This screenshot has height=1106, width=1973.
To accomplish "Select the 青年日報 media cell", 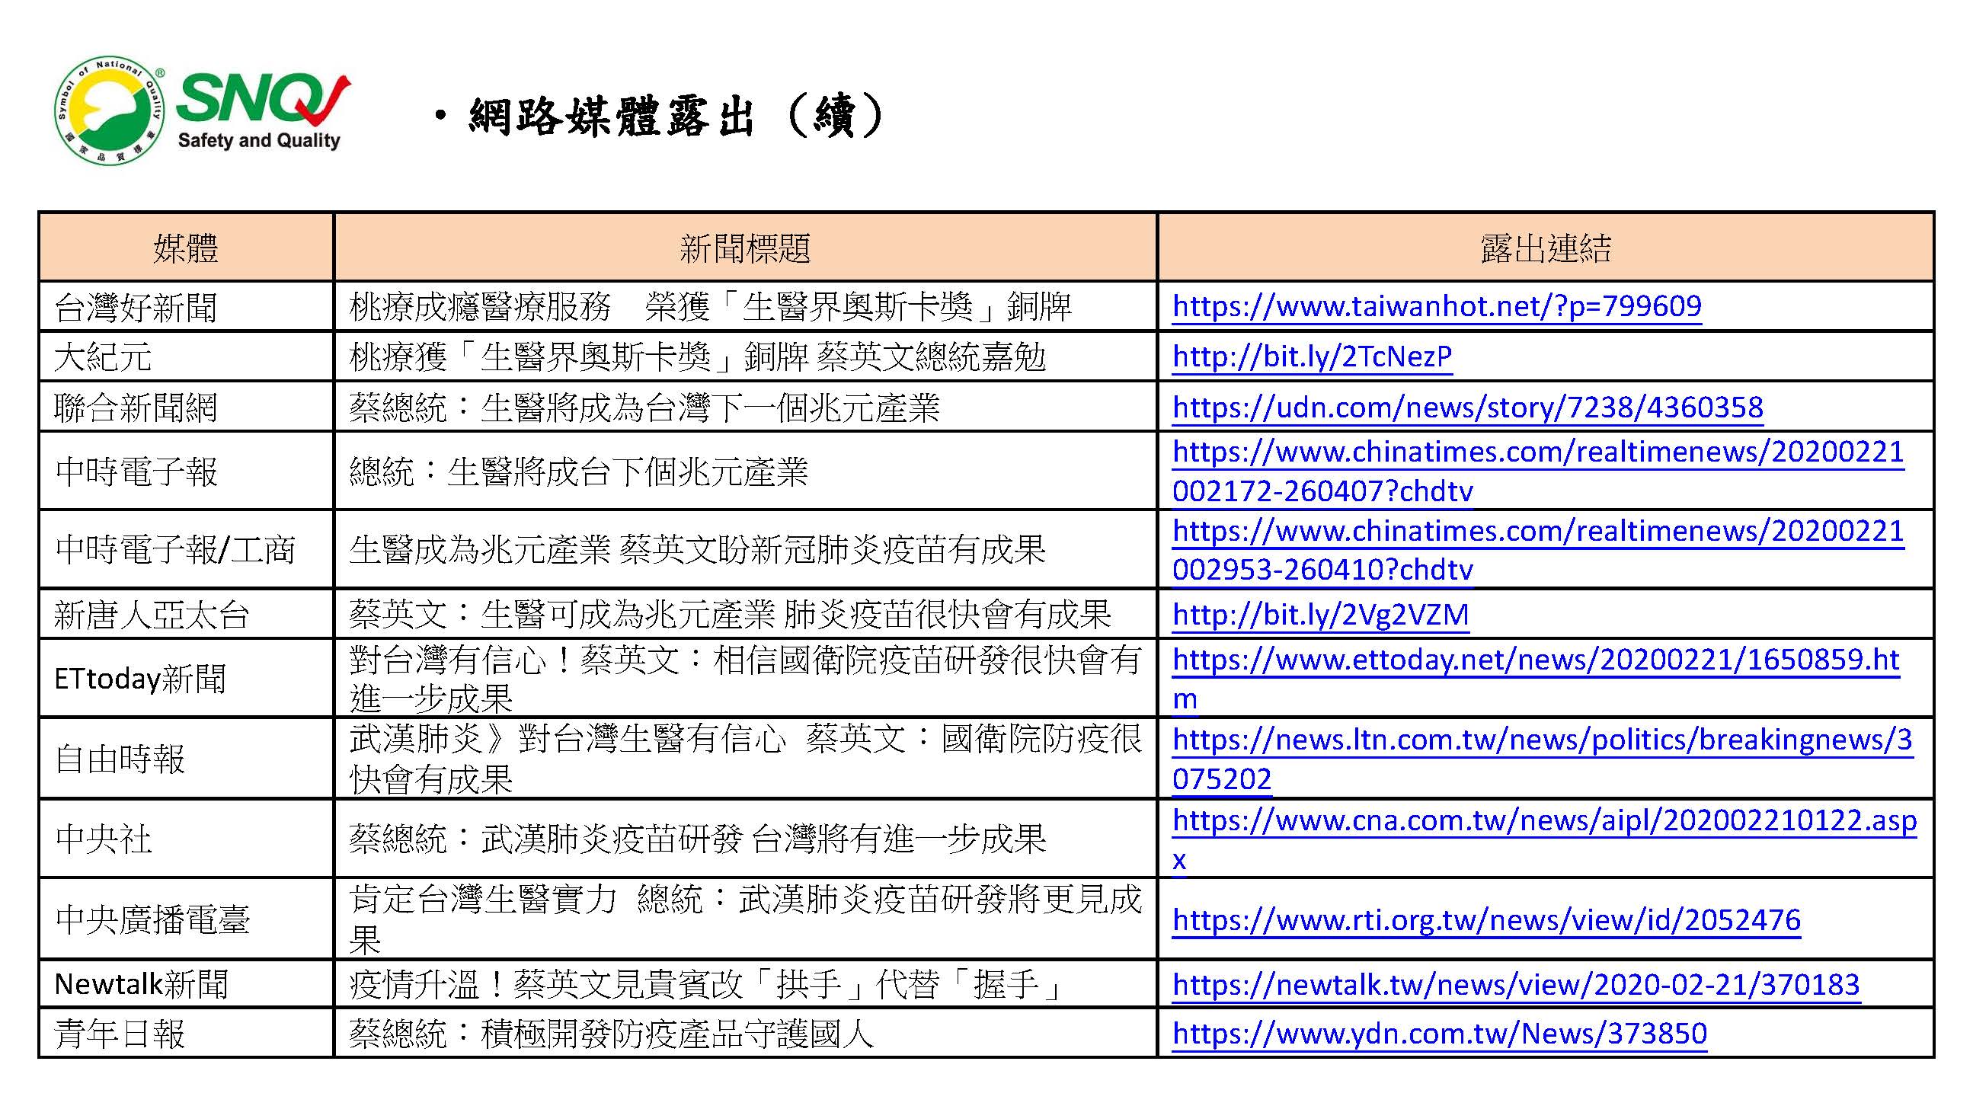I will point(186,1033).
